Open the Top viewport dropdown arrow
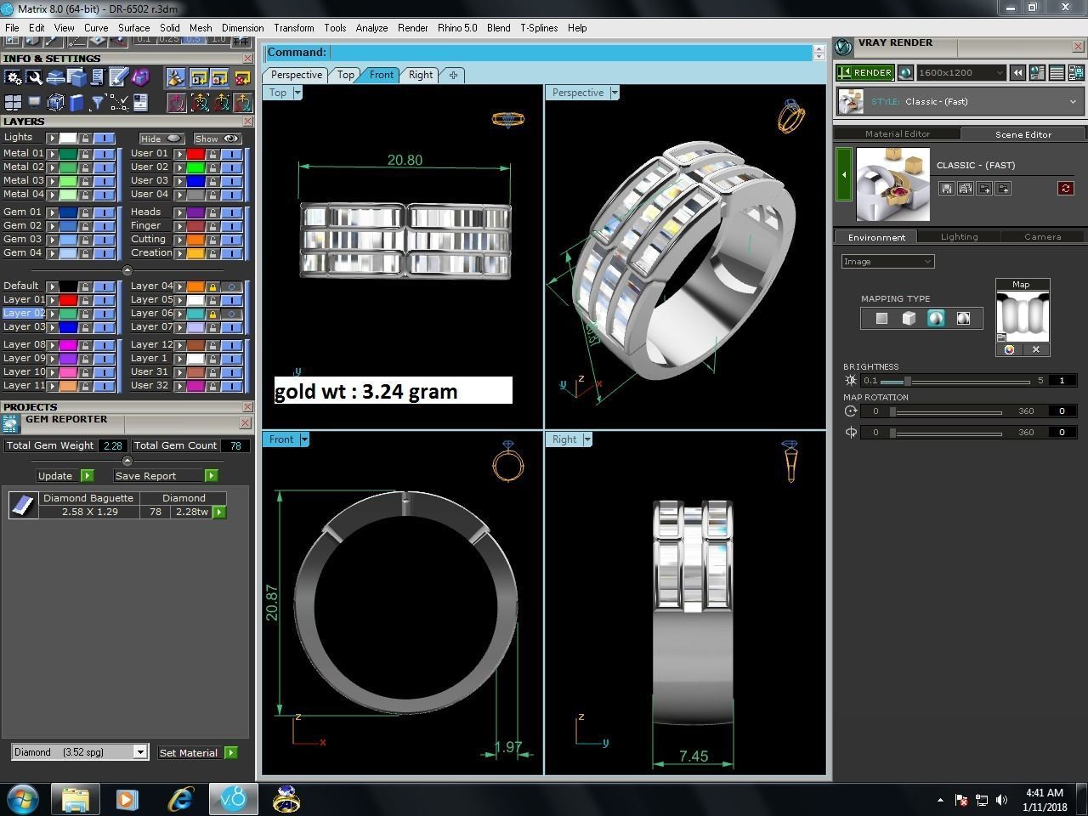 (x=297, y=93)
